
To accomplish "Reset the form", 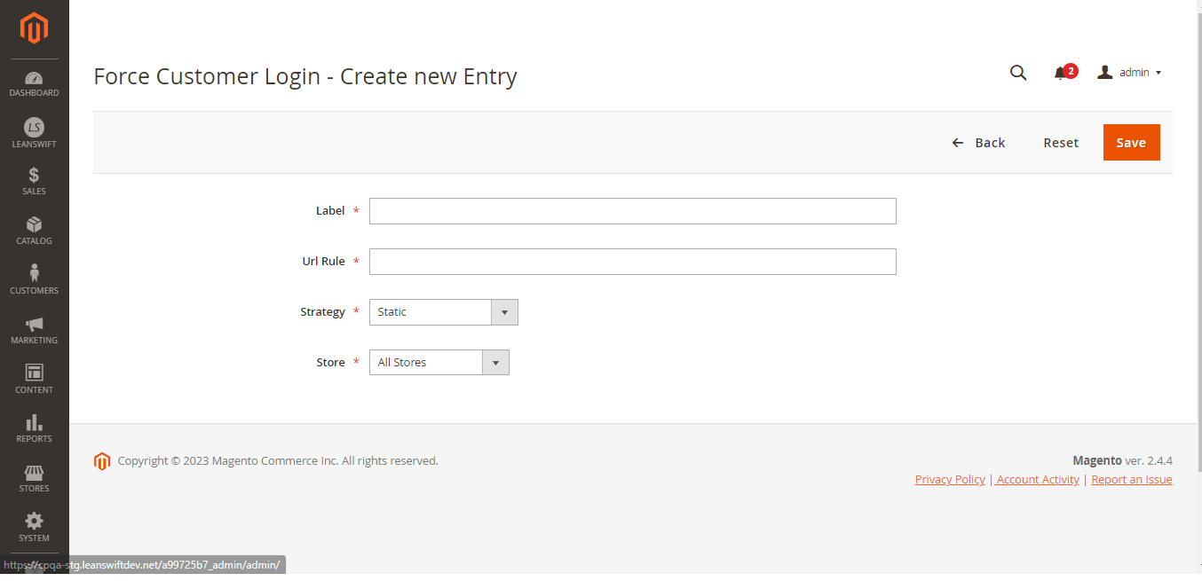I will coord(1061,142).
